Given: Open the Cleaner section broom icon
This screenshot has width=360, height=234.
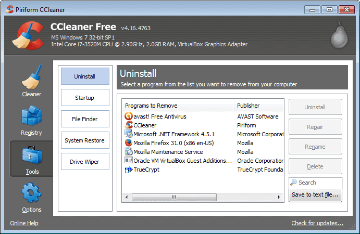Looking at the screenshot, I should (32, 77).
